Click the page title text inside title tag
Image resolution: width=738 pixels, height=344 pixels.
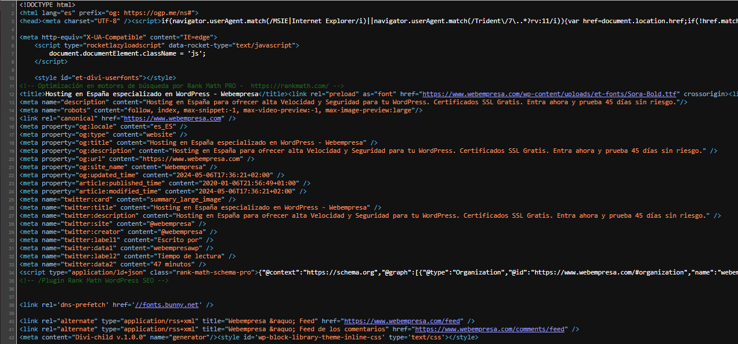coord(151,94)
